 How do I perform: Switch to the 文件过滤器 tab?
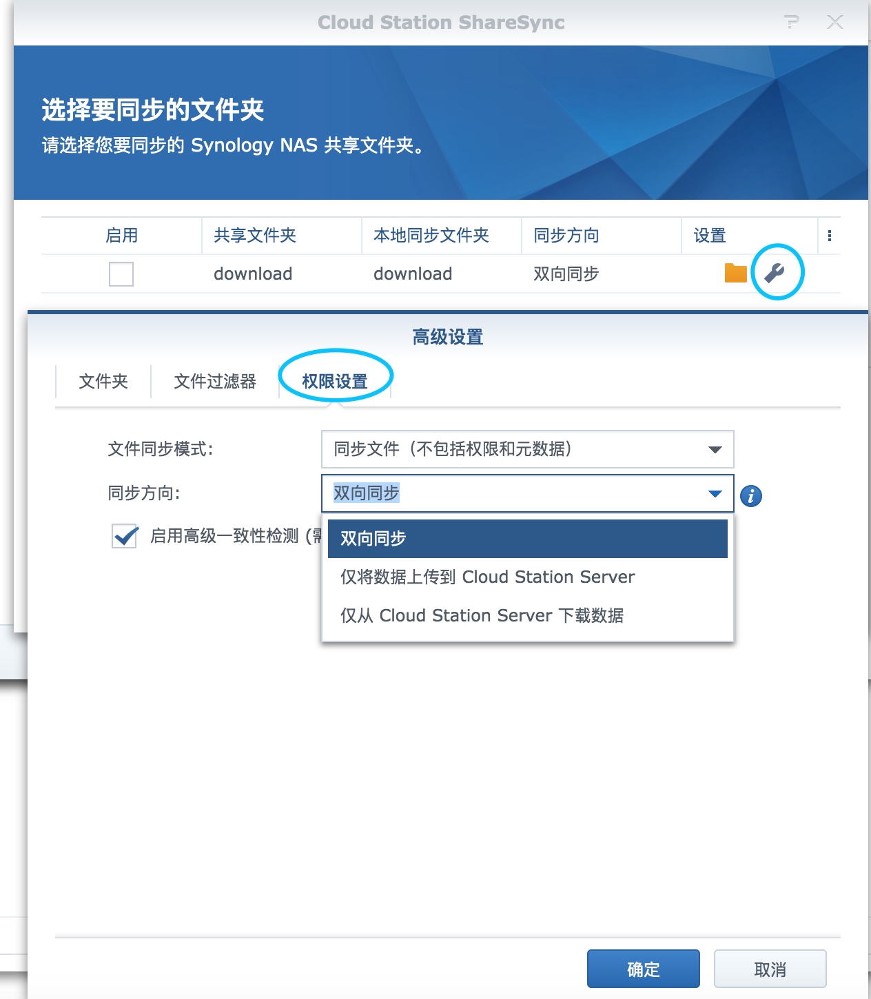tap(215, 381)
